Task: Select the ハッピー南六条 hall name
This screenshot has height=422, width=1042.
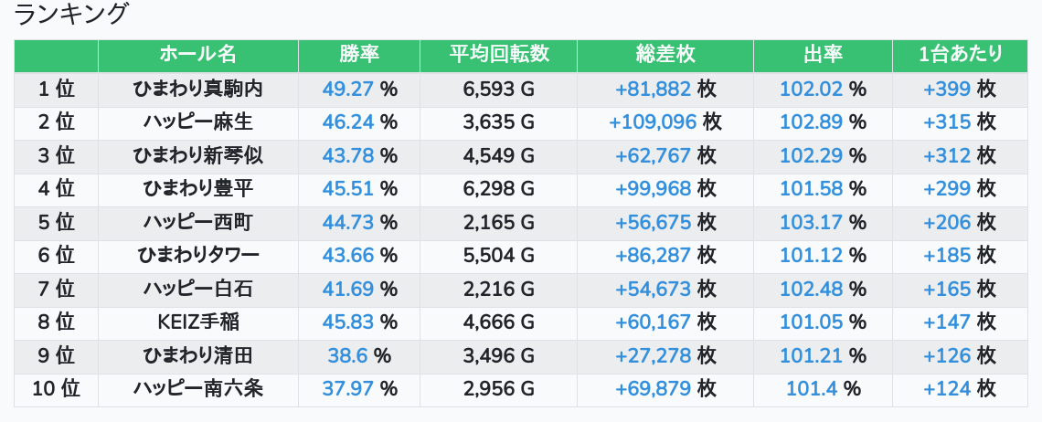Action: point(197,389)
